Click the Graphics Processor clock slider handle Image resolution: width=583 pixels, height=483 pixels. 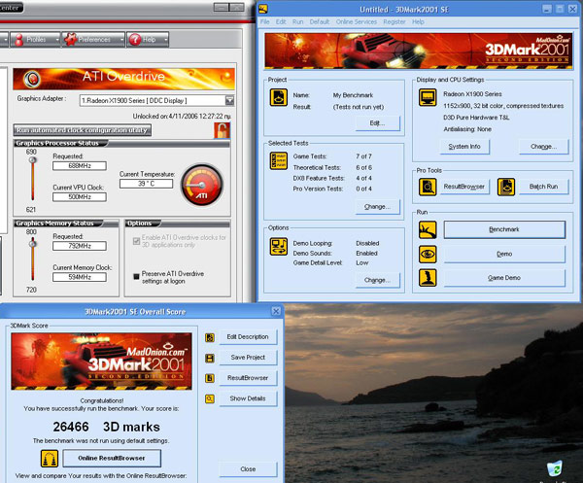33,160
